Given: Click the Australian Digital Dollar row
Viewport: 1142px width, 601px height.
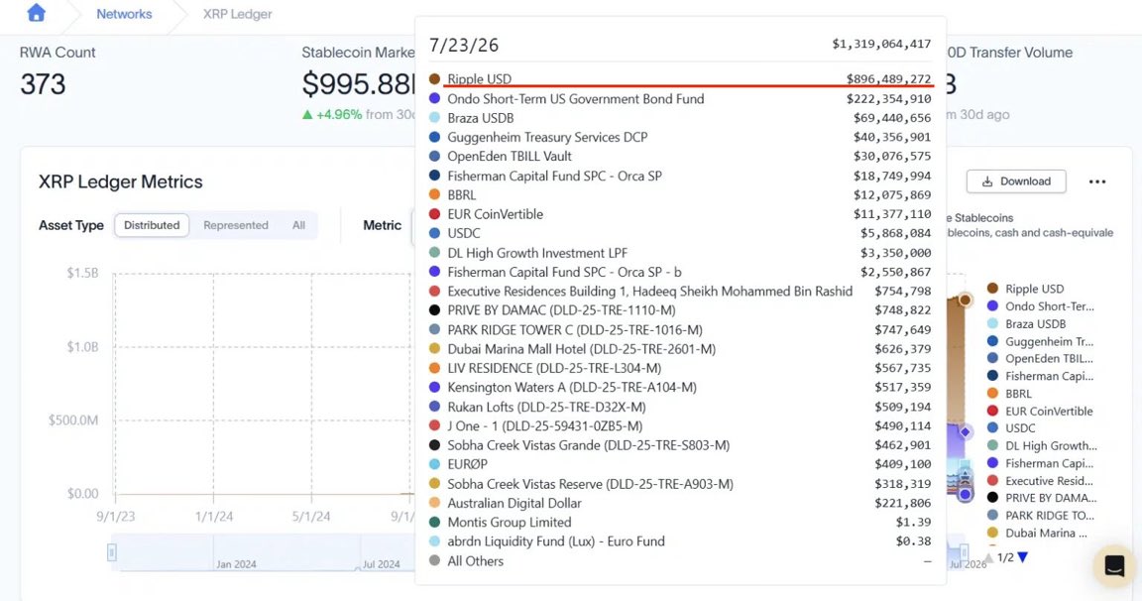Looking at the screenshot, I should [x=680, y=503].
